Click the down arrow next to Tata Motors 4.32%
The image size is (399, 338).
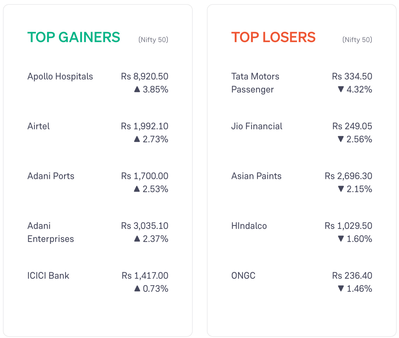point(341,89)
